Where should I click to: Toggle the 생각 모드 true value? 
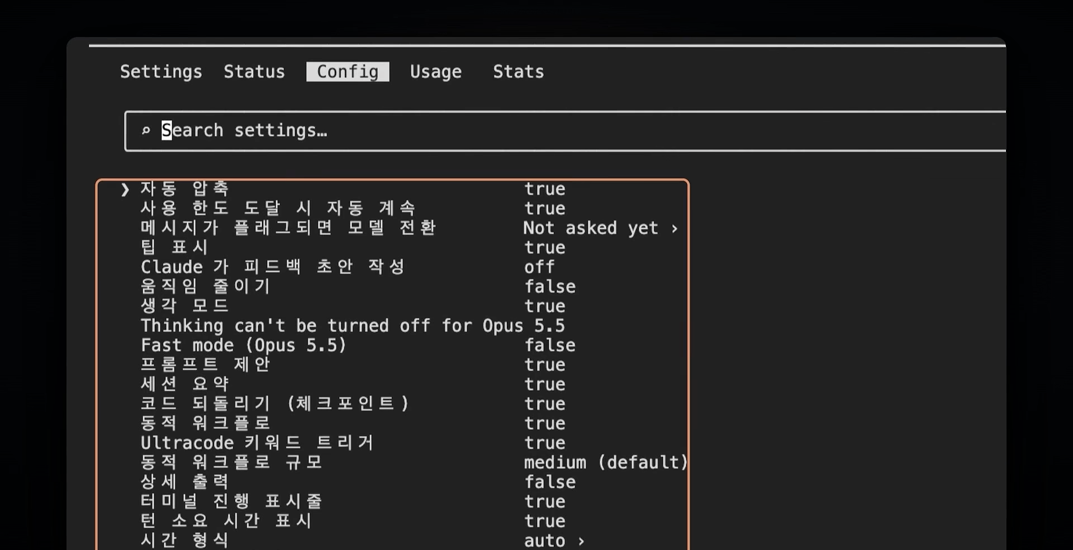coord(545,307)
